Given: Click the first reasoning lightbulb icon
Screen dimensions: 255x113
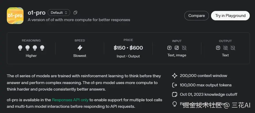Looking at the screenshot, I should [20, 48].
